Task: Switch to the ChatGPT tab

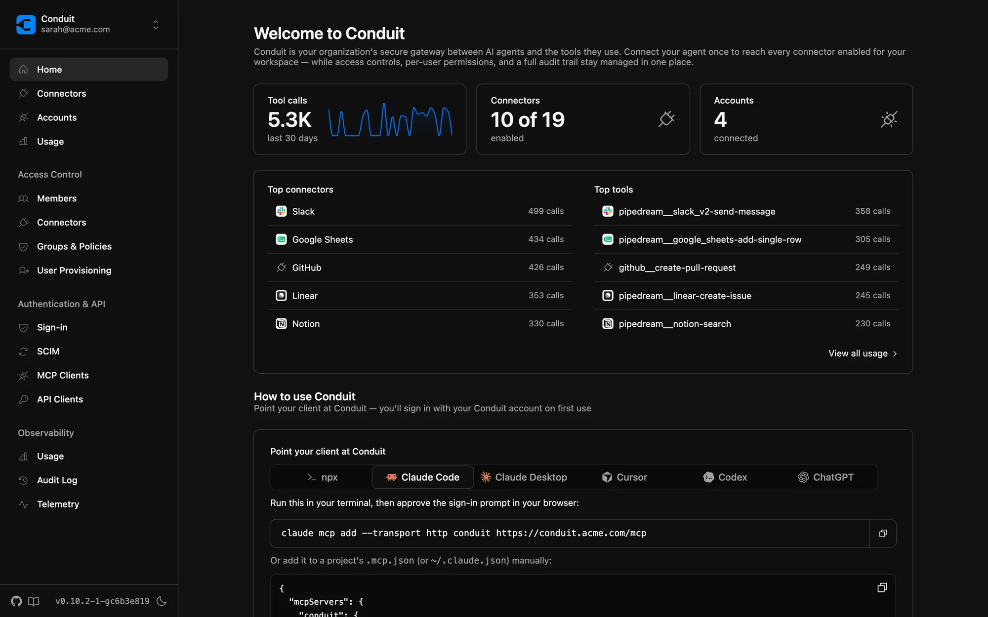Action: tap(826, 477)
